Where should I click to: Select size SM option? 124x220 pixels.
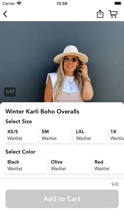point(56,135)
